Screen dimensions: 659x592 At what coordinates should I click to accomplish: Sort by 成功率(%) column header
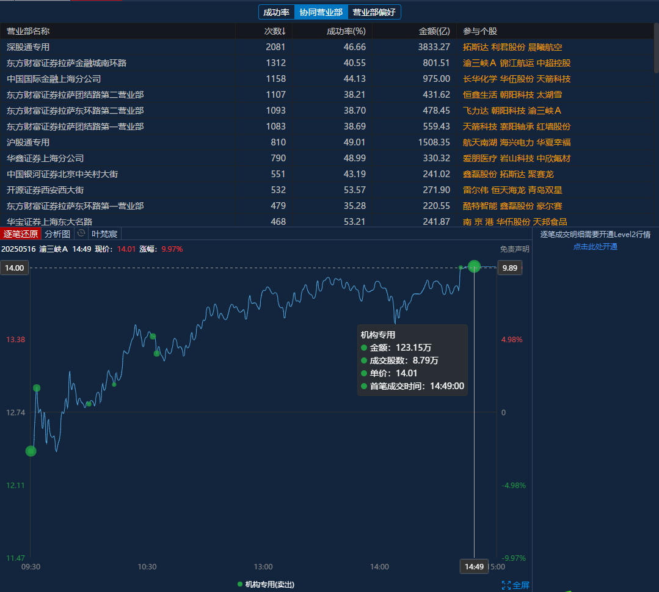(x=346, y=31)
